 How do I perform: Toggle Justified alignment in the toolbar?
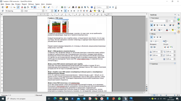click(74, 11)
